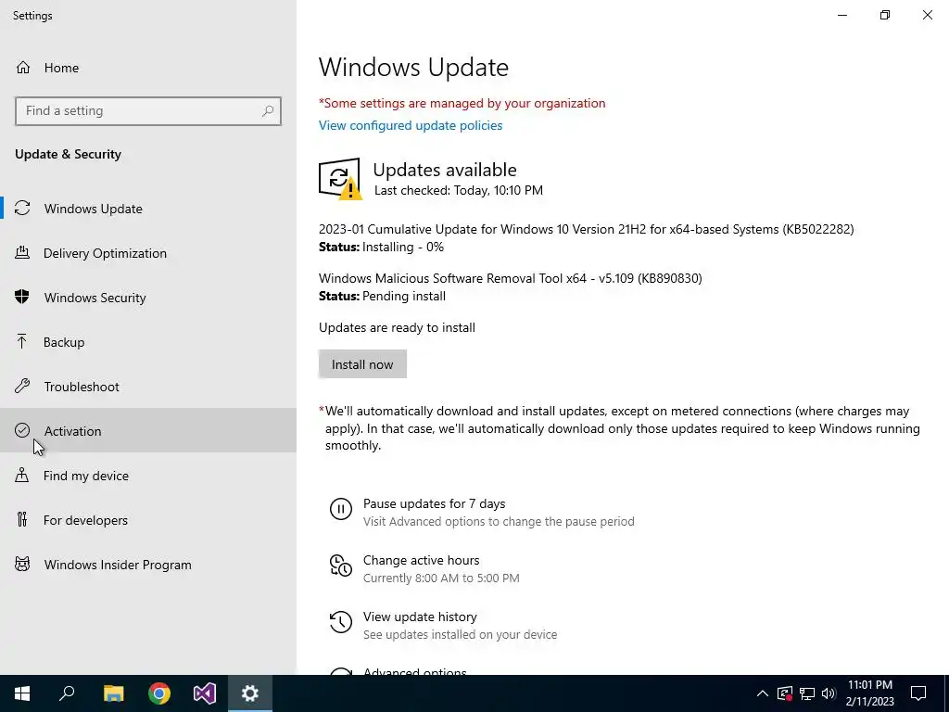949x712 pixels.
Task: Click 'Status: Pending install' text
Action: click(x=382, y=296)
